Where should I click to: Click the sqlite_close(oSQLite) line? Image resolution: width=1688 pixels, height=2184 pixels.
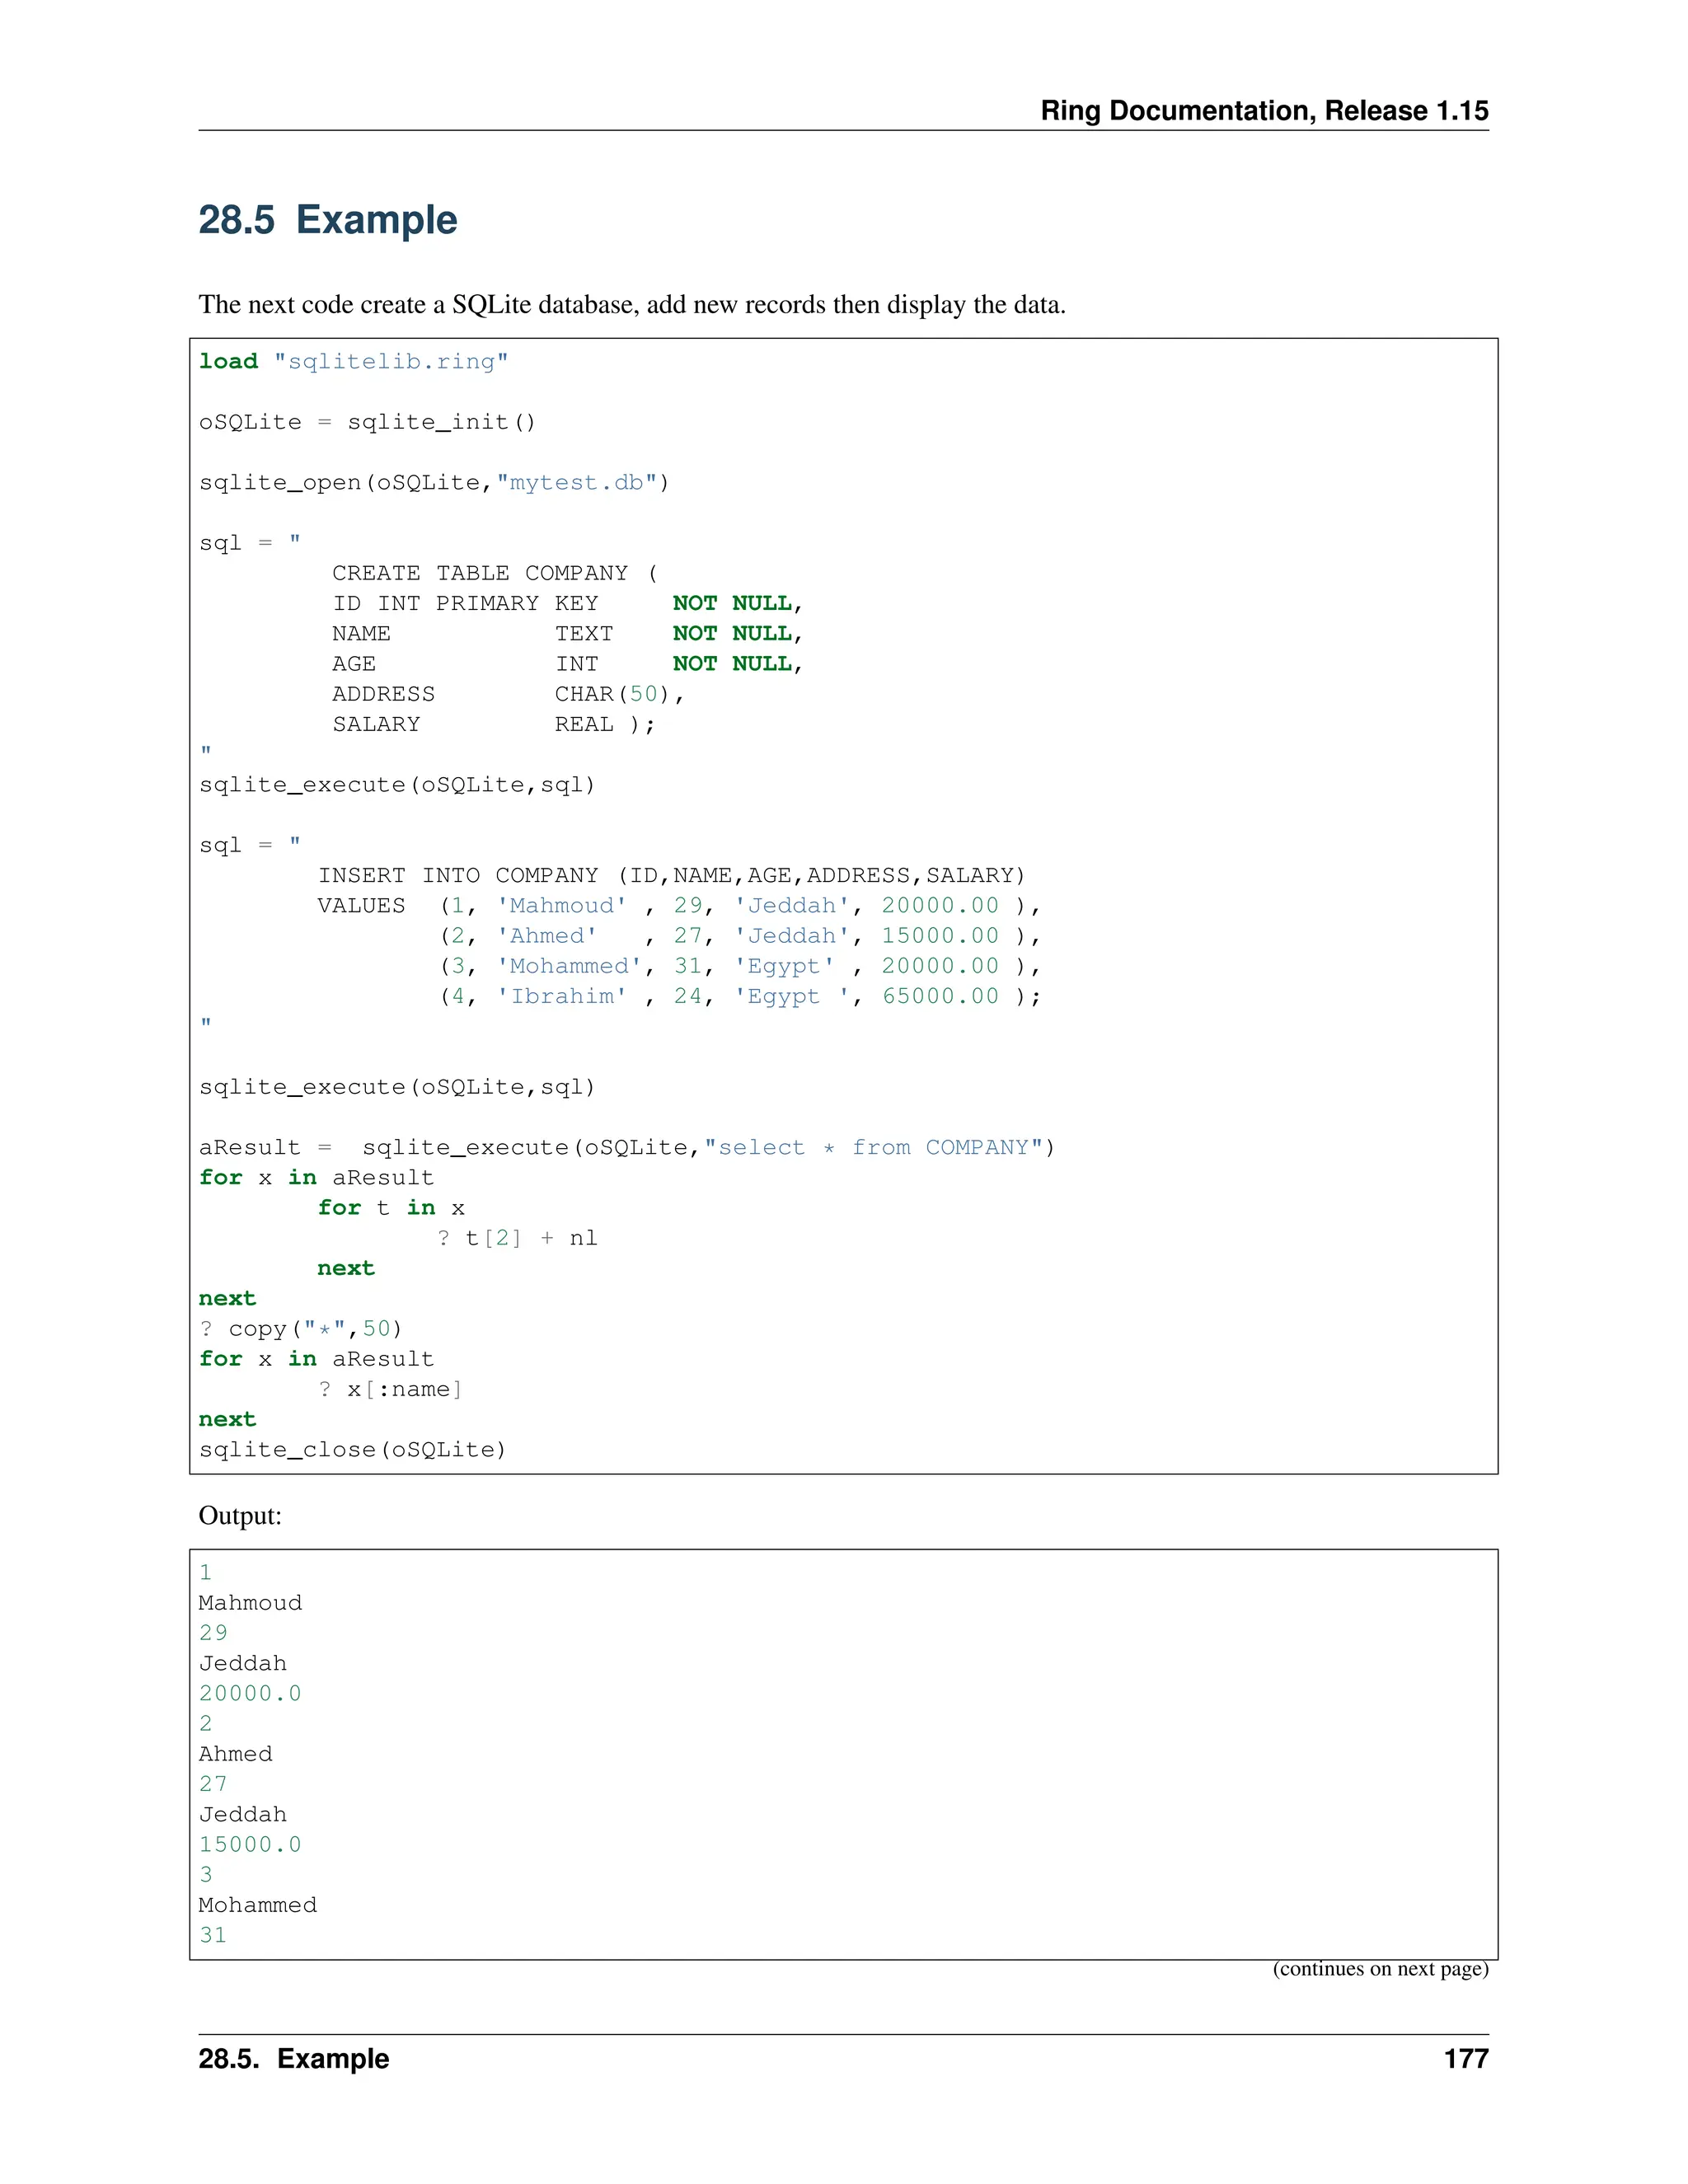click(352, 1450)
